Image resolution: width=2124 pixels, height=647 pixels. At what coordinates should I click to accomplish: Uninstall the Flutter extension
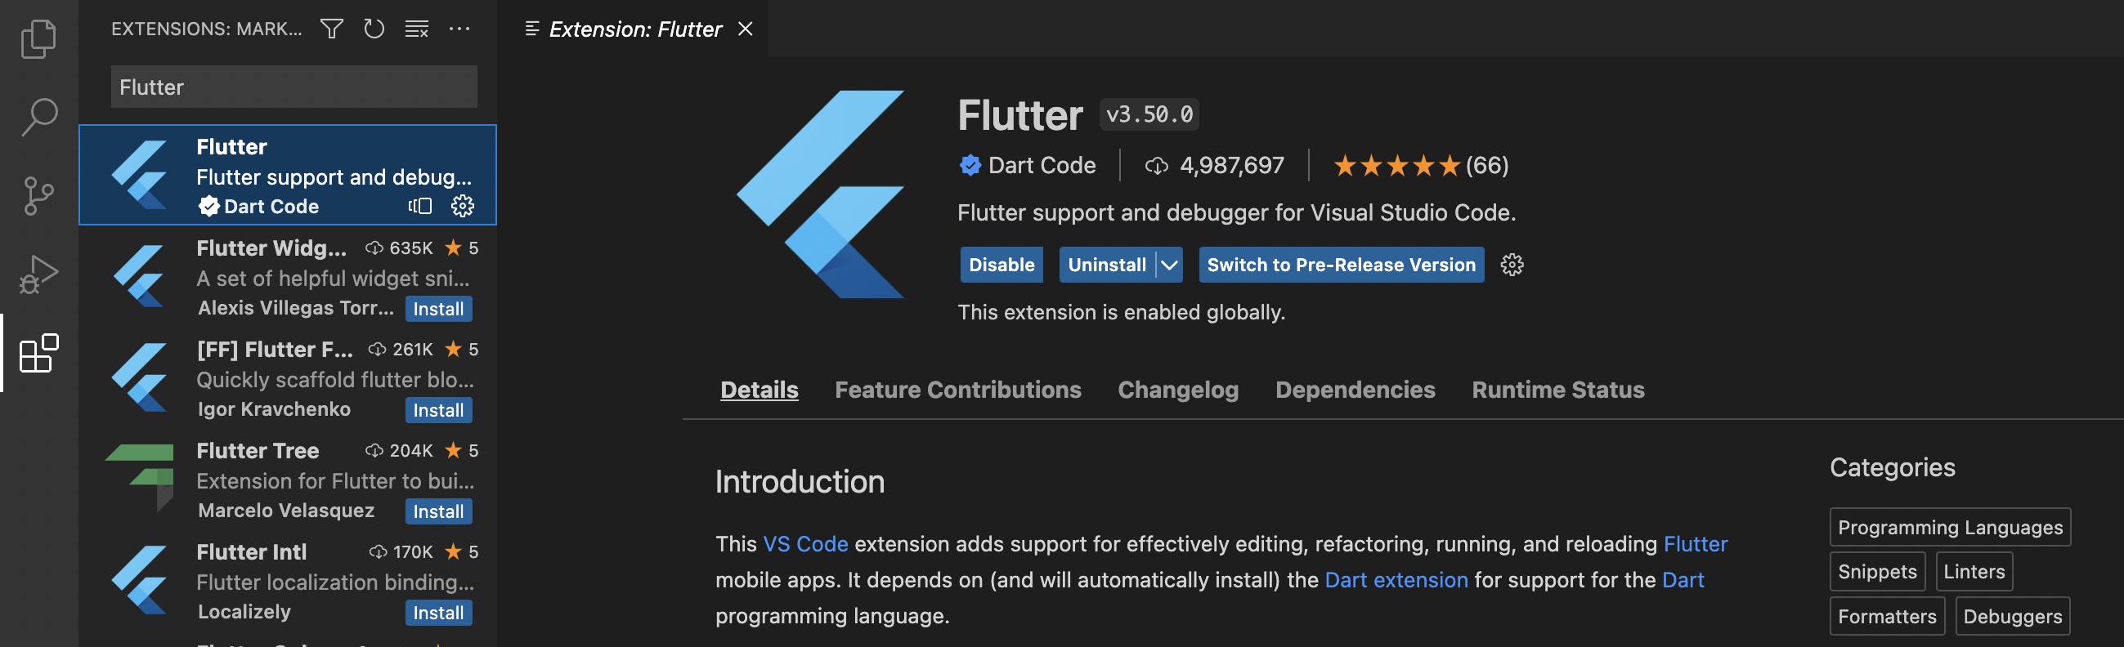[1106, 265]
